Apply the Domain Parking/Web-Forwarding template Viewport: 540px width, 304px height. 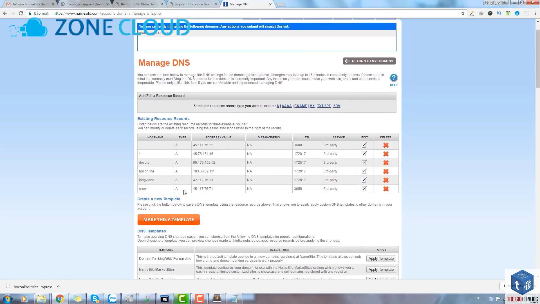coord(381,259)
